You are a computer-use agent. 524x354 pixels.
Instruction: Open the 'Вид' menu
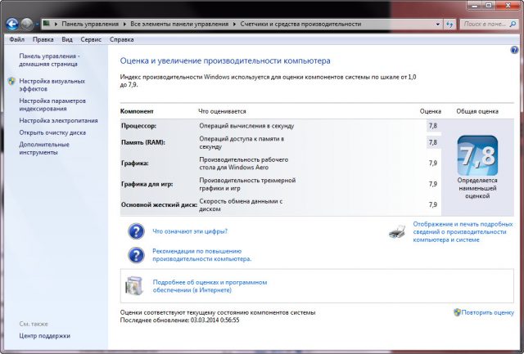[67, 38]
